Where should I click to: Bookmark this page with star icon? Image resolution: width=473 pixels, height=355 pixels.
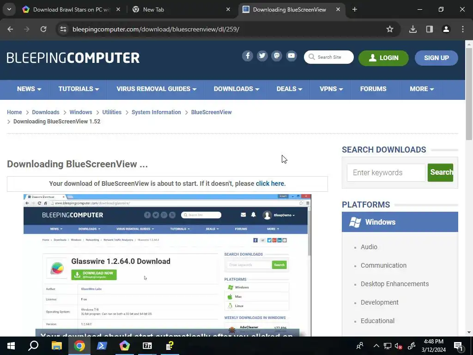(x=390, y=29)
